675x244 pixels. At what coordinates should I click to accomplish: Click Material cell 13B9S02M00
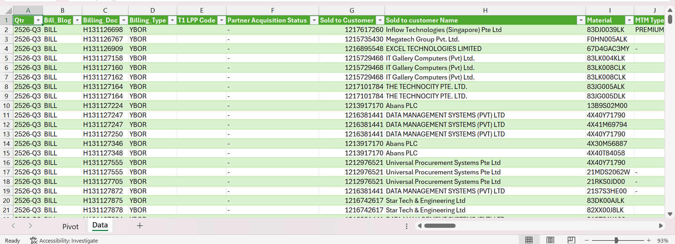[x=610, y=106]
